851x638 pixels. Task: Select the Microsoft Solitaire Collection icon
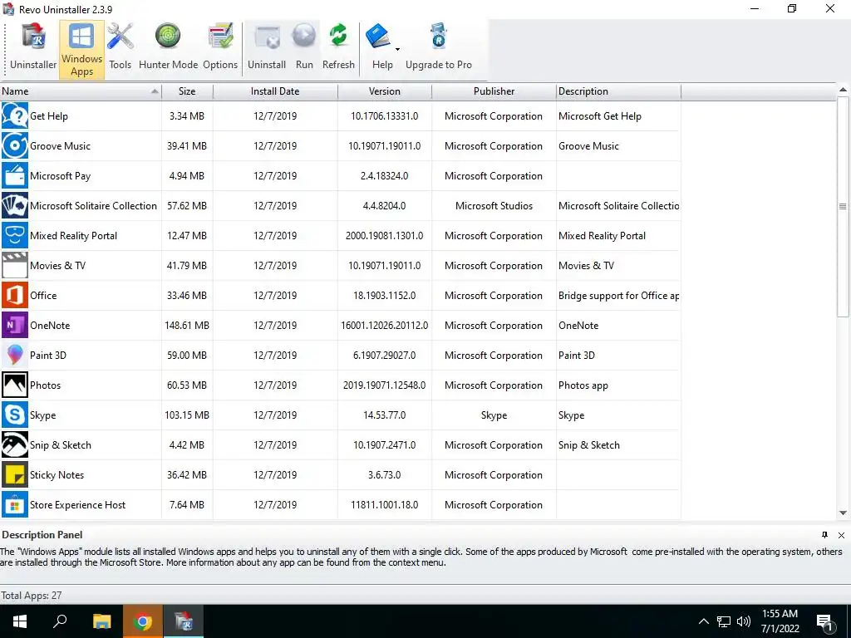pyautogui.click(x=15, y=205)
